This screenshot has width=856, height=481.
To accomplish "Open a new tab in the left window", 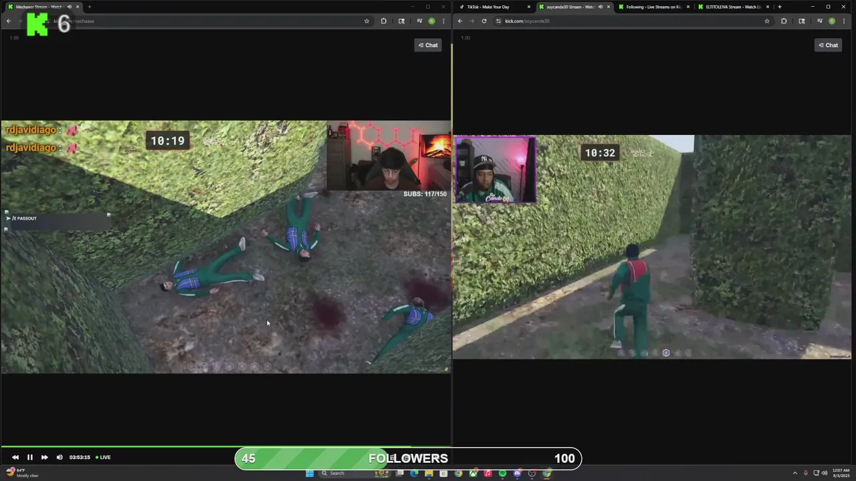I will (89, 7).
